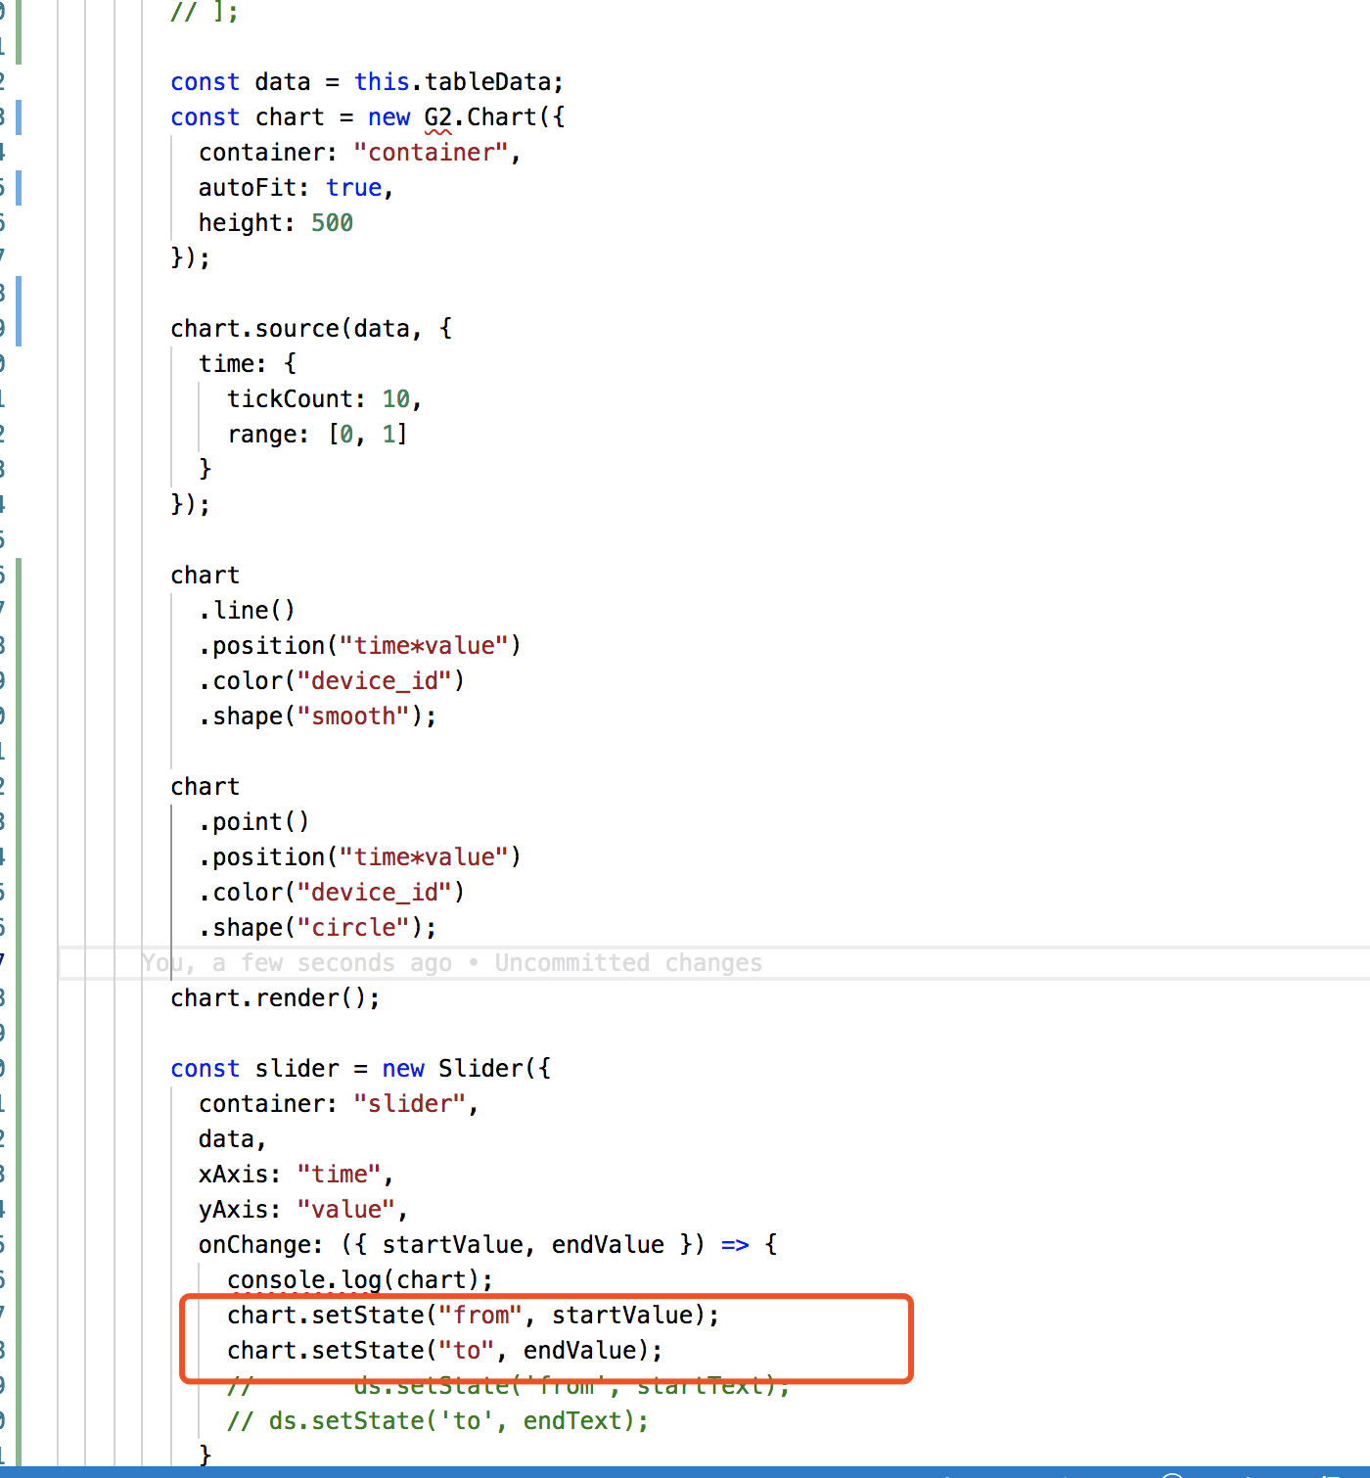Click the highlighted chart.setState("from") line
Screen dimensions: 1370x1478
pyautogui.click(x=473, y=1315)
